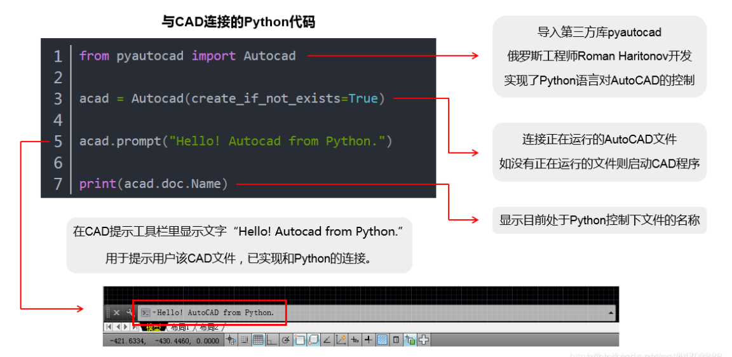Click code line acad = Autocad(create_if_not_exists=True)
Image resolution: width=732 pixels, height=357 pixels.
pyautogui.click(x=232, y=98)
